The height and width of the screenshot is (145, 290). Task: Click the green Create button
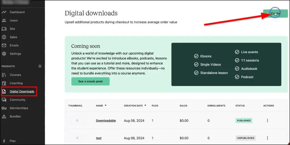[275, 14]
